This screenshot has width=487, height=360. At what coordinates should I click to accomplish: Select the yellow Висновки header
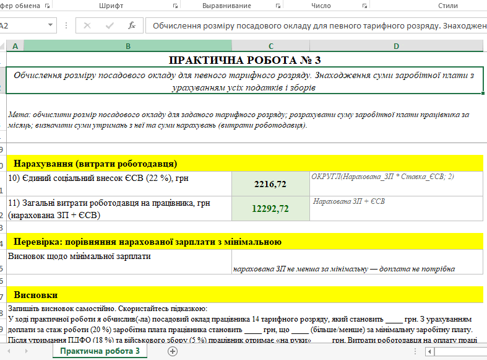[x=245, y=295]
